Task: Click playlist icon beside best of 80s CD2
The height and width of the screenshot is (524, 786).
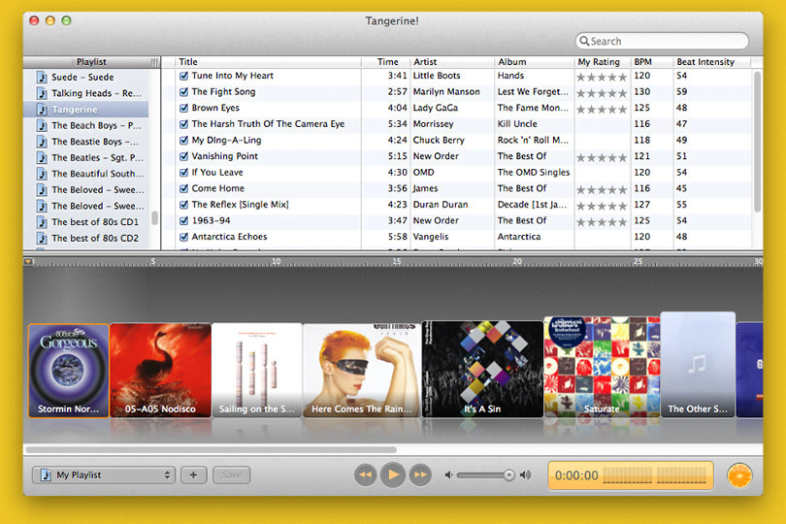Action: click(x=43, y=238)
